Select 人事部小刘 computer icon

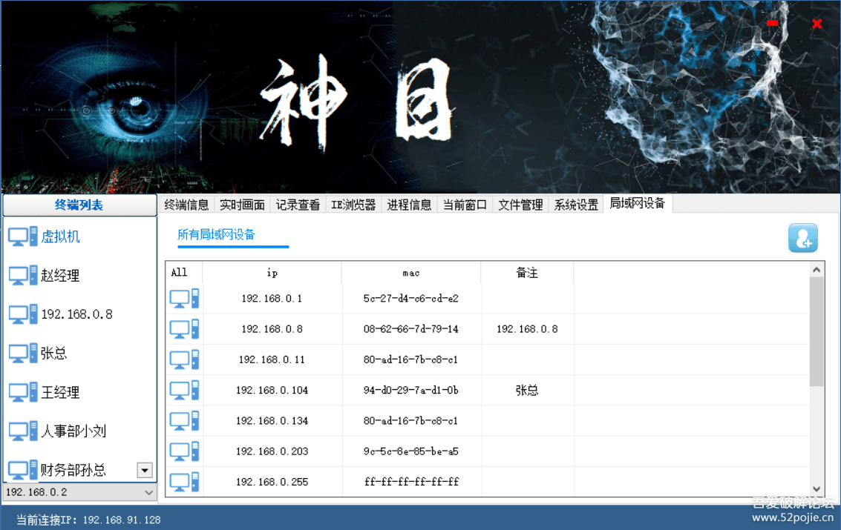pyautogui.click(x=22, y=431)
